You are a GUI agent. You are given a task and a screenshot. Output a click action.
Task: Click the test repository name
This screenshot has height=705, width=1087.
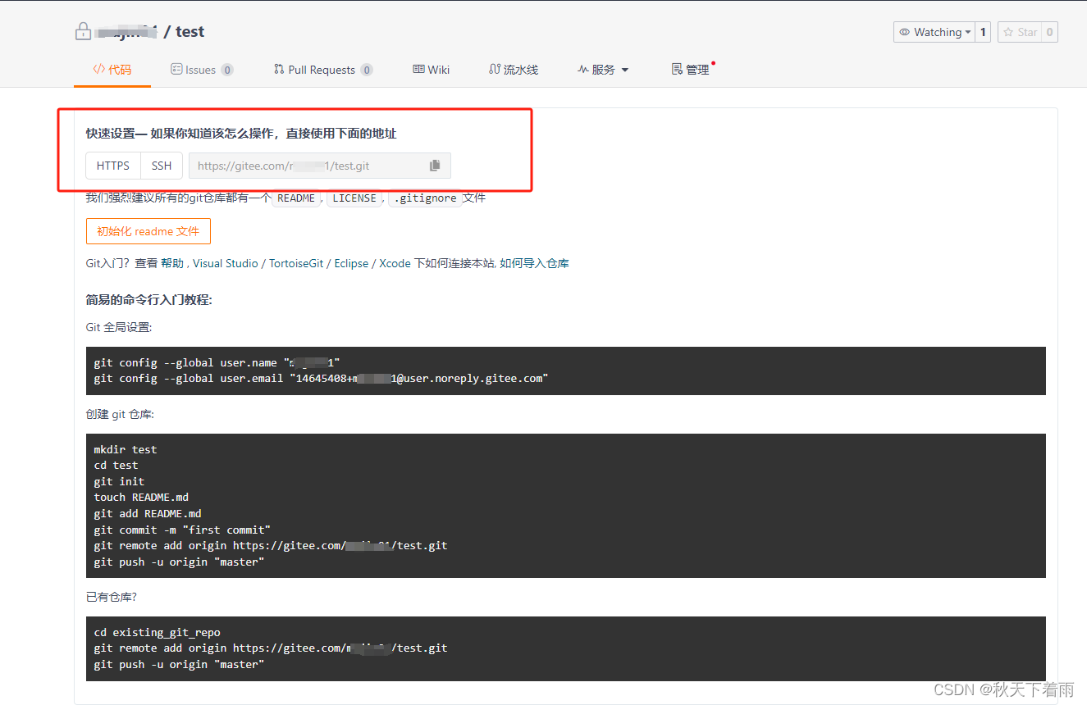click(190, 32)
